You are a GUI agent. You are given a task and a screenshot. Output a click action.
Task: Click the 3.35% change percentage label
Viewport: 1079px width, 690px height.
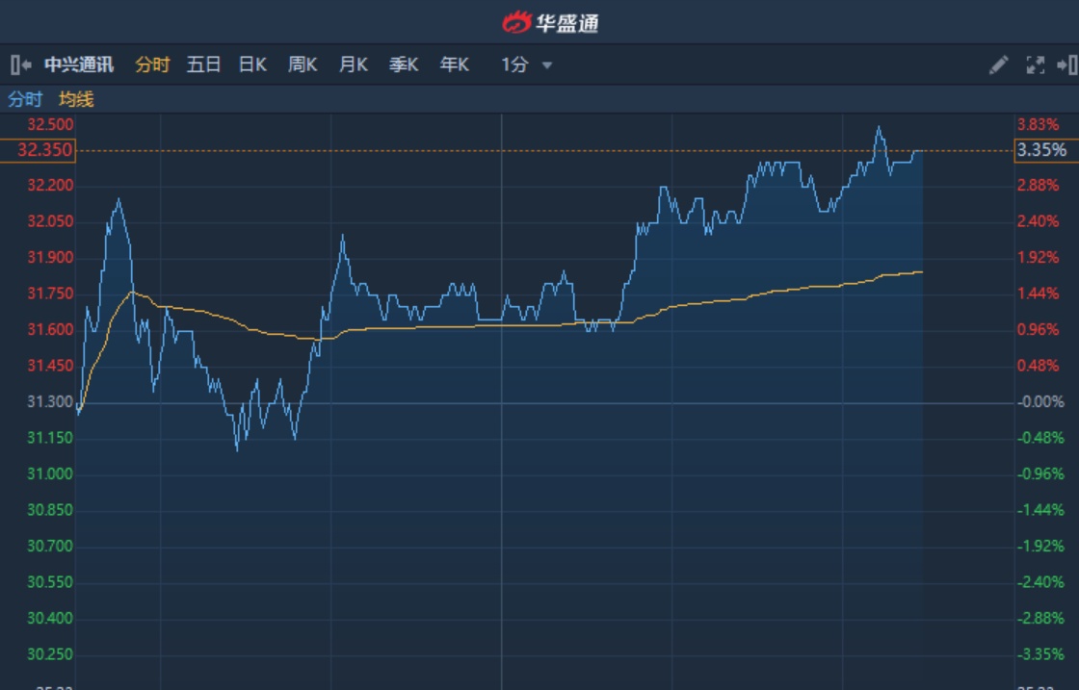1041,150
